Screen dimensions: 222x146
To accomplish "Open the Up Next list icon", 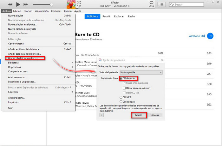I will click(x=161, y=4).
